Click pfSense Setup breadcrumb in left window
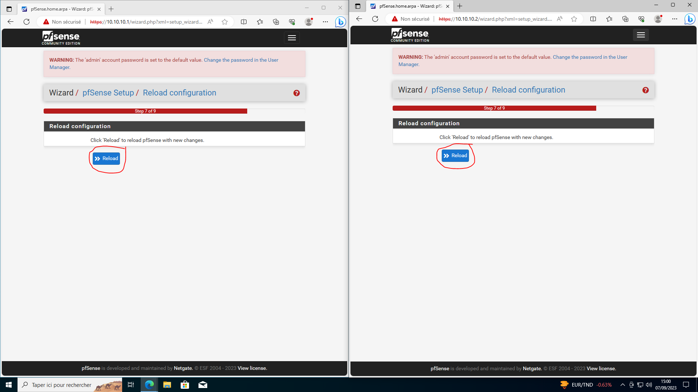Screen dimensions: 698x392 (x=108, y=93)
